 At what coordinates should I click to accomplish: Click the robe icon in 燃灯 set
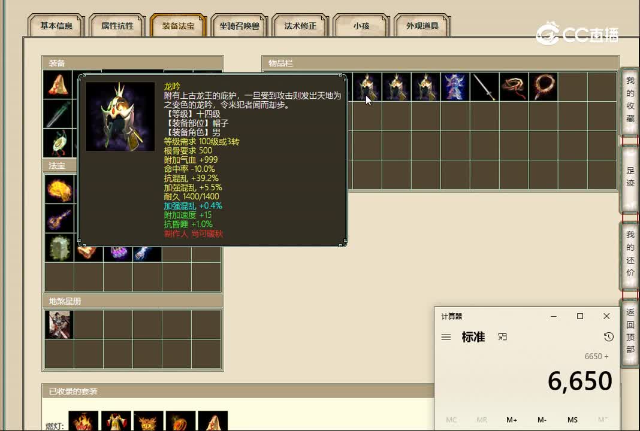click(116, 421)
